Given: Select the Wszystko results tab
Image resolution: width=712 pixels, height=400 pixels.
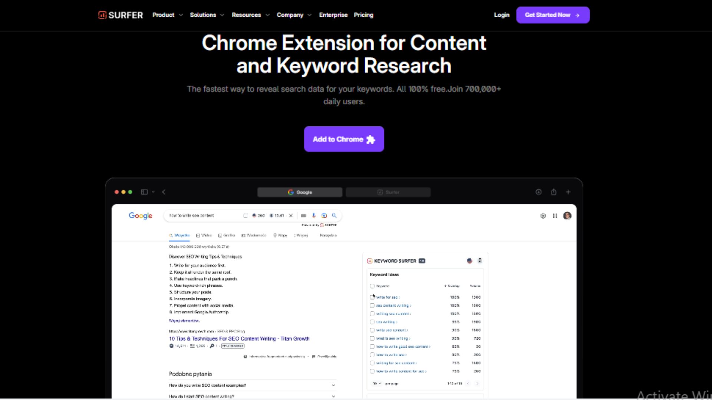Looking at the screenshot, I should [x=179, y=236].
